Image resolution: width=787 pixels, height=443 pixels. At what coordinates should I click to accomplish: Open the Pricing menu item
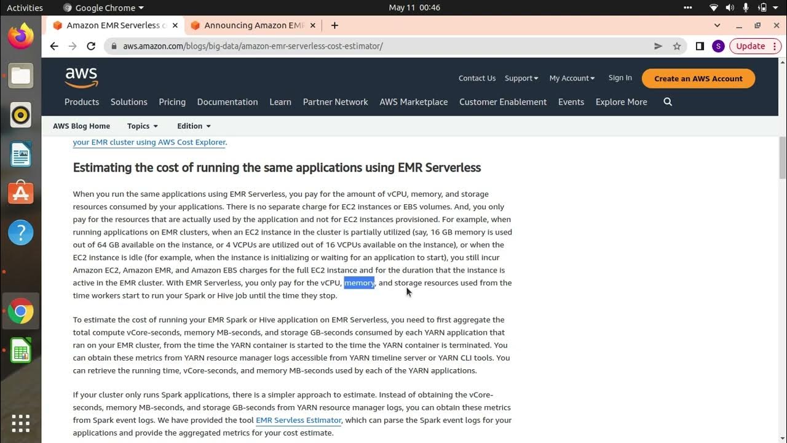(172, 102)
